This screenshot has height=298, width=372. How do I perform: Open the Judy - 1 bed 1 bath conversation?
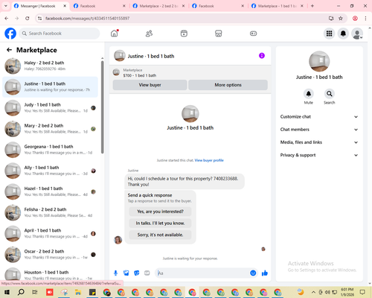pos(51,108)
